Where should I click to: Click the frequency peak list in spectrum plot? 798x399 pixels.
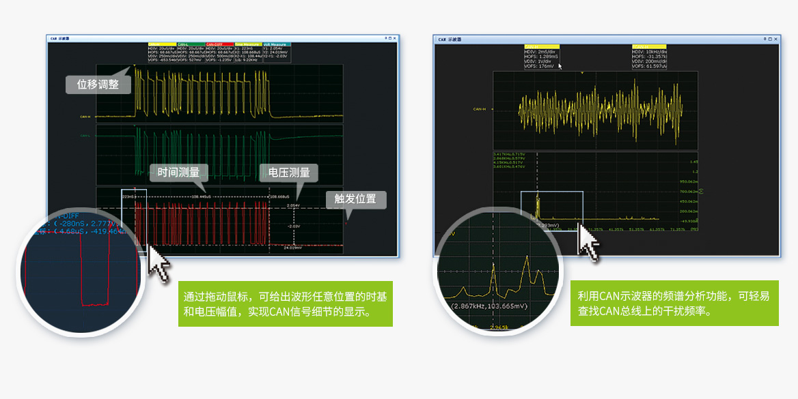coord(508,162)
